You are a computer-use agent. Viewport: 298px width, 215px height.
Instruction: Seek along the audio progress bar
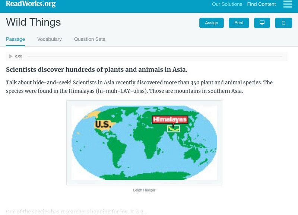coord(155,56)
